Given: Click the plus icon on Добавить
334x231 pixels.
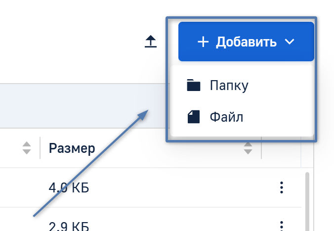Looking at the screenshot, I should pos(203,42).
